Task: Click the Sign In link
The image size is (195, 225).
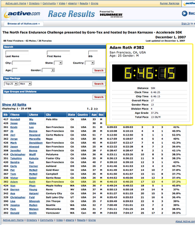Action: 186,24
